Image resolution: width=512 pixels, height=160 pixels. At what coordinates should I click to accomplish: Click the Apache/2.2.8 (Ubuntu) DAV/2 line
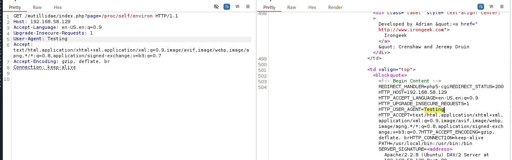tap(437, 155)
